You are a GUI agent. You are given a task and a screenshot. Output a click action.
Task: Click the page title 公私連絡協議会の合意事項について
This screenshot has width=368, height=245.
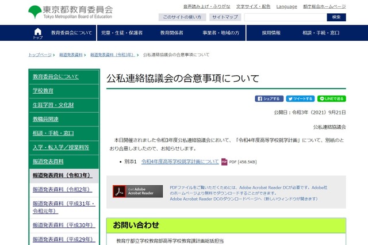coord(183,78)
